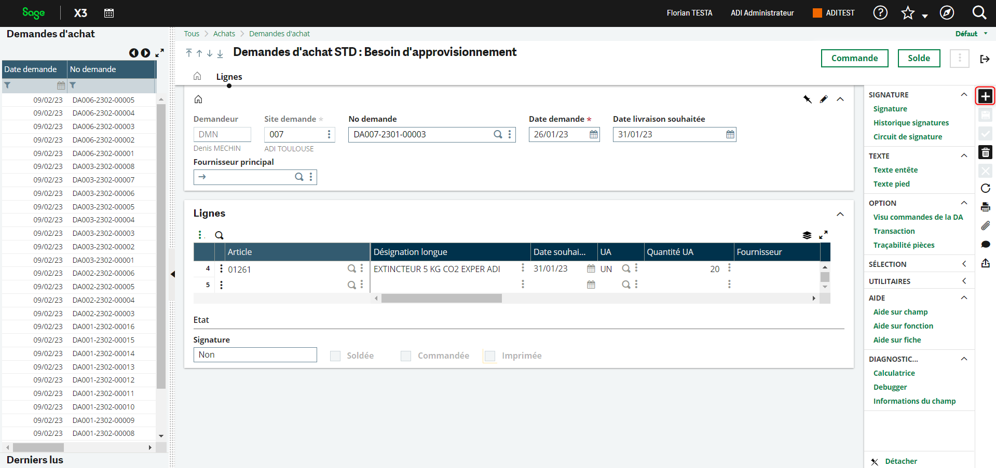Click the search magnifier in top bar
The height and width of the screenshot is (468, 996).
click(979, 13)
